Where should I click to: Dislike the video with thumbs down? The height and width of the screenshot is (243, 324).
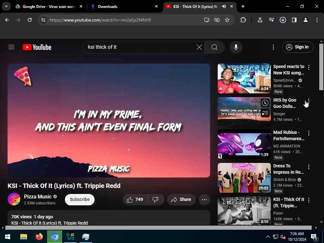pos(155,199)
